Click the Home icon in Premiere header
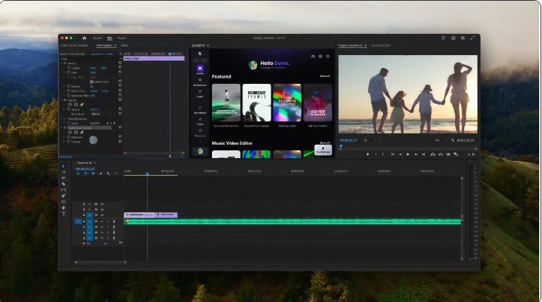 tap(84, 37)
